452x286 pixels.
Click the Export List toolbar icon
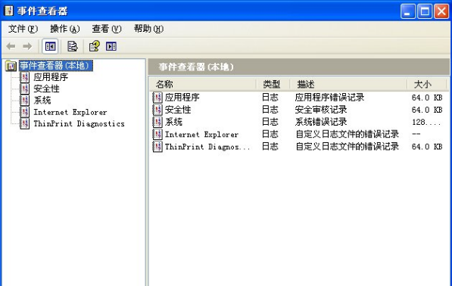coord(73,46)
